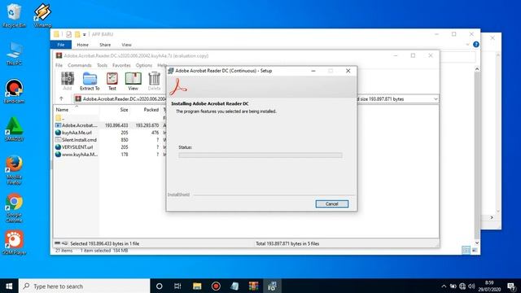Screen dimensions: 521x293
Task: Launch Bandicam from the desktop
Action: point(14,91)
